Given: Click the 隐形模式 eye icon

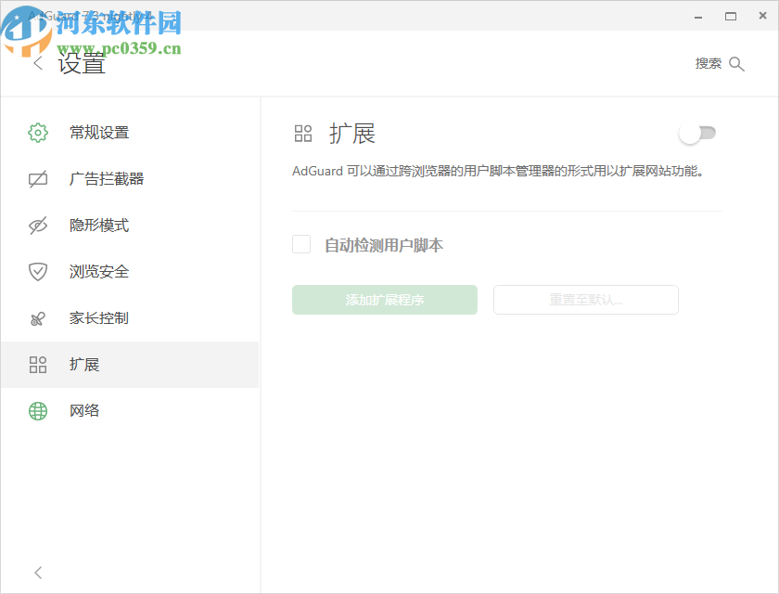Looking at the screenshot, I should (x=37, y=225).
